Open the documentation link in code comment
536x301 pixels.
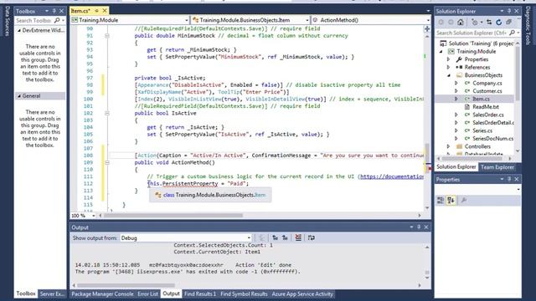(392, 176)
